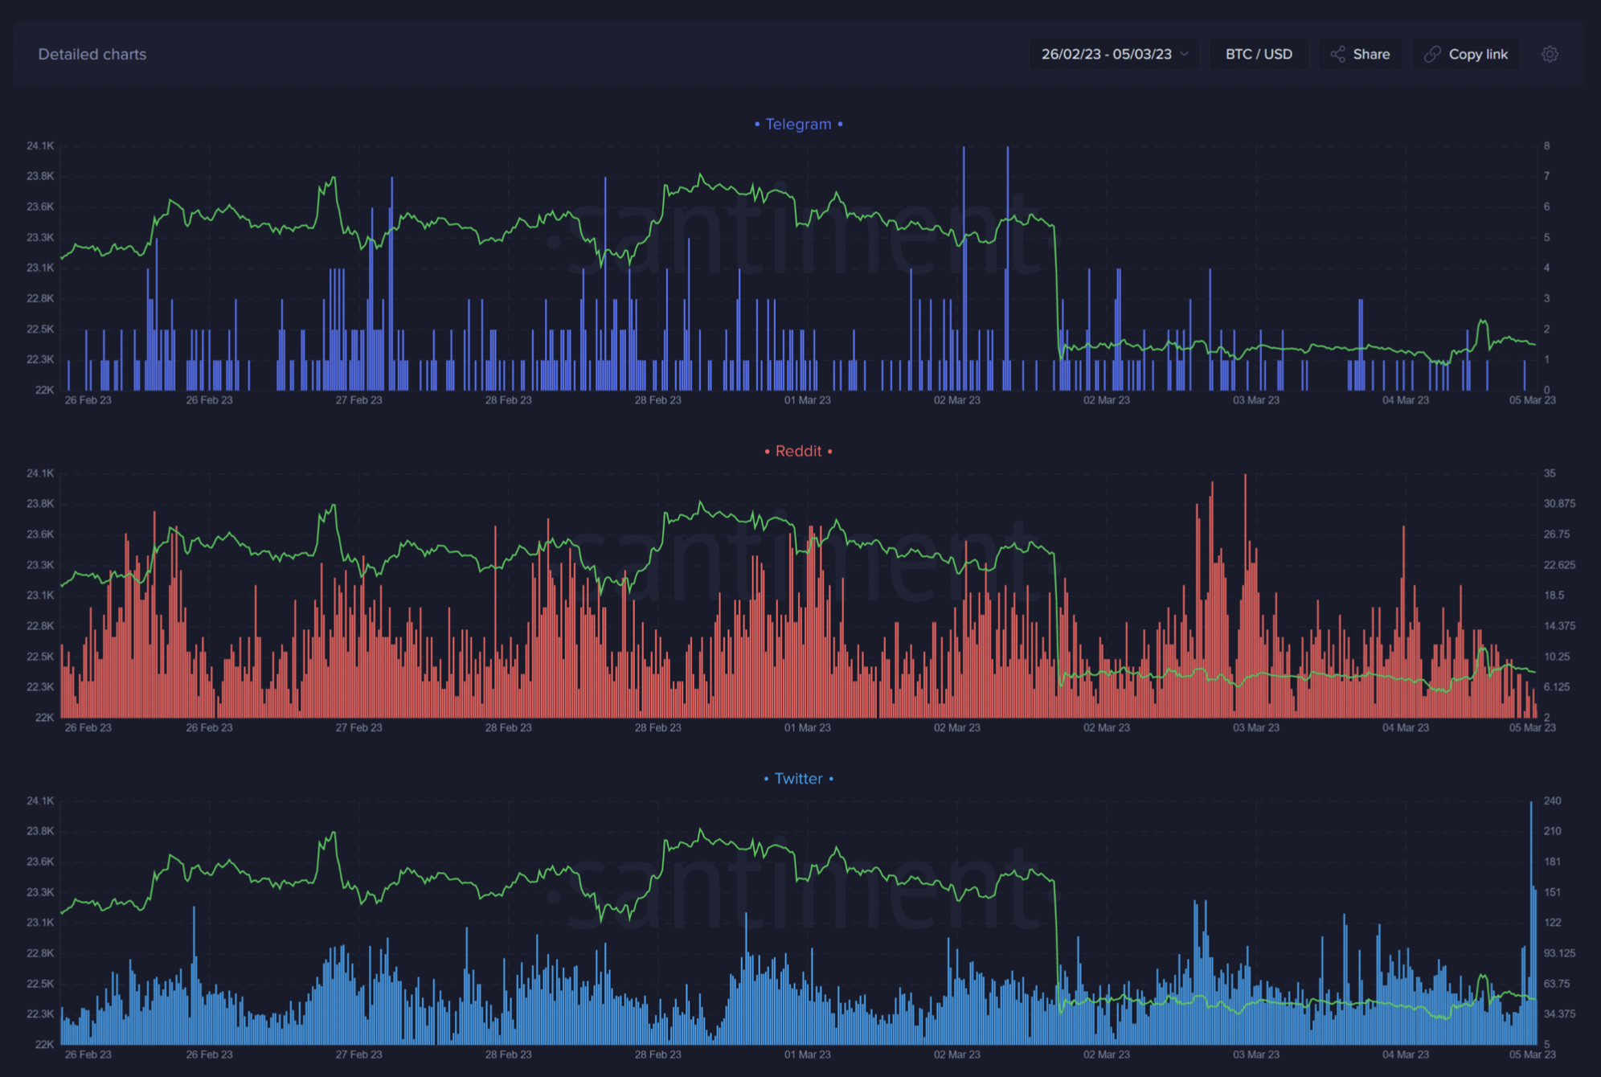Click the Detailed charts heading

92,54
